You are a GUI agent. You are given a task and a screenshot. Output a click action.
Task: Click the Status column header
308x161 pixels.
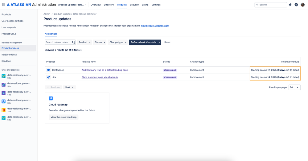coord(166,62)
